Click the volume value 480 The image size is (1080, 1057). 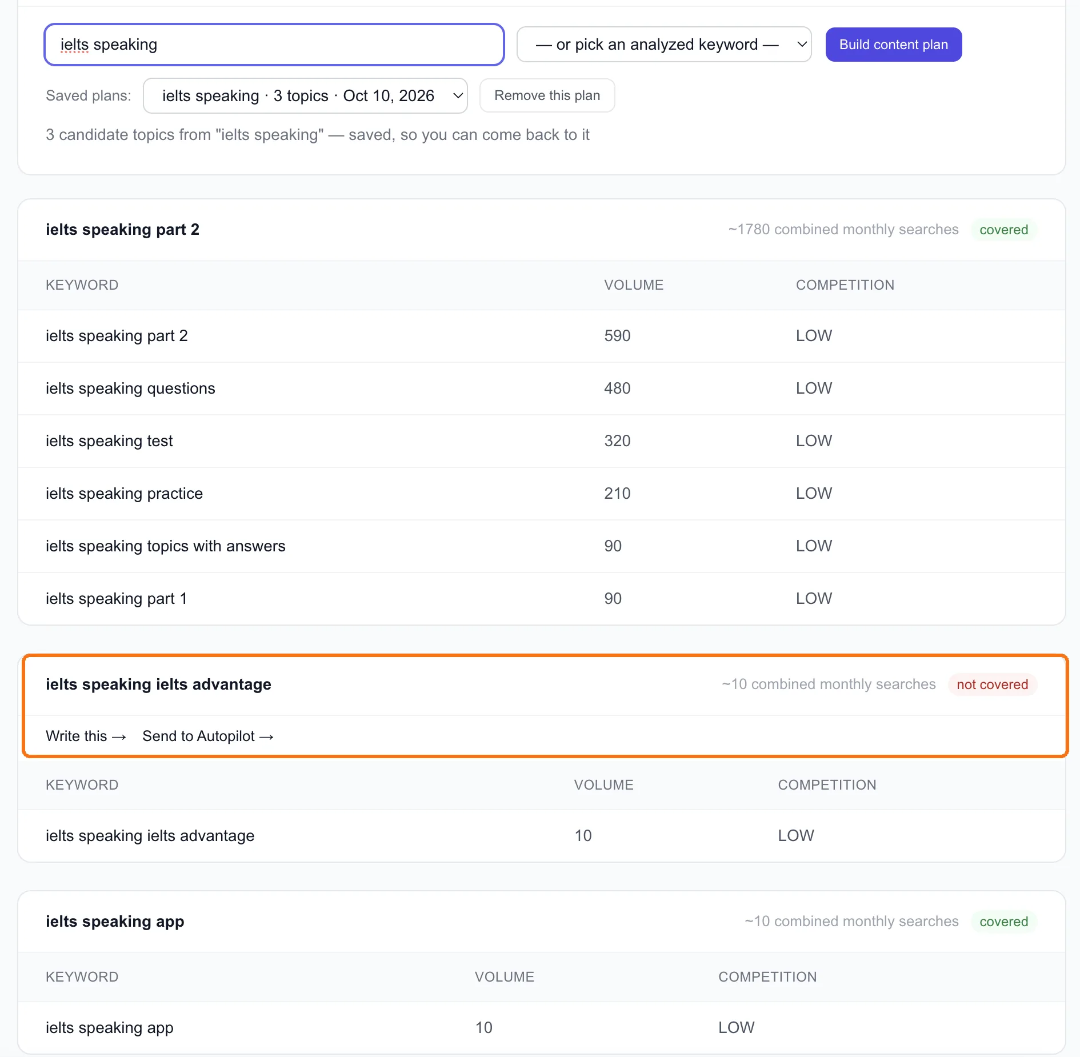[617, 389]
